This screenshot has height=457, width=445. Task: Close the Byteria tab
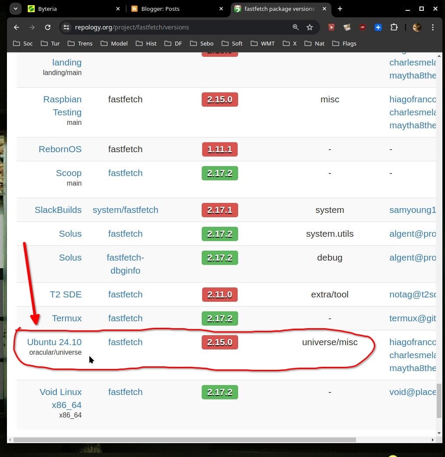pos(118,9)
